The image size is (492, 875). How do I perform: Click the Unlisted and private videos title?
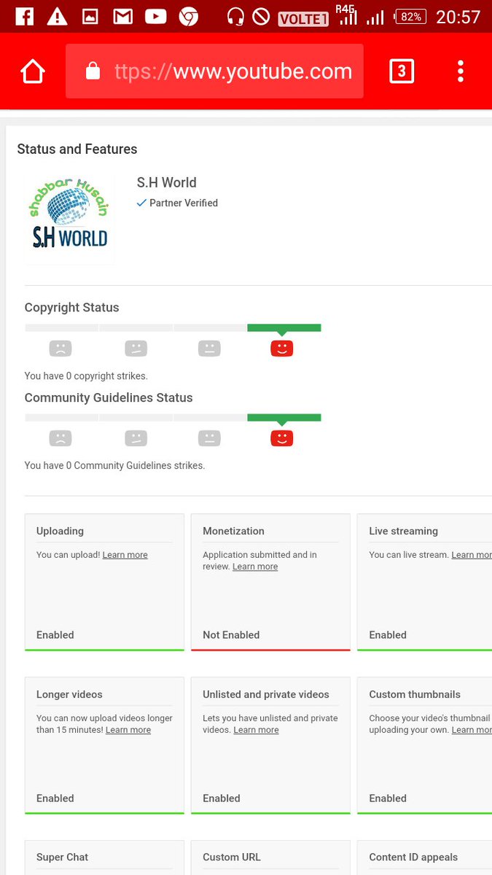pos(266,694)
